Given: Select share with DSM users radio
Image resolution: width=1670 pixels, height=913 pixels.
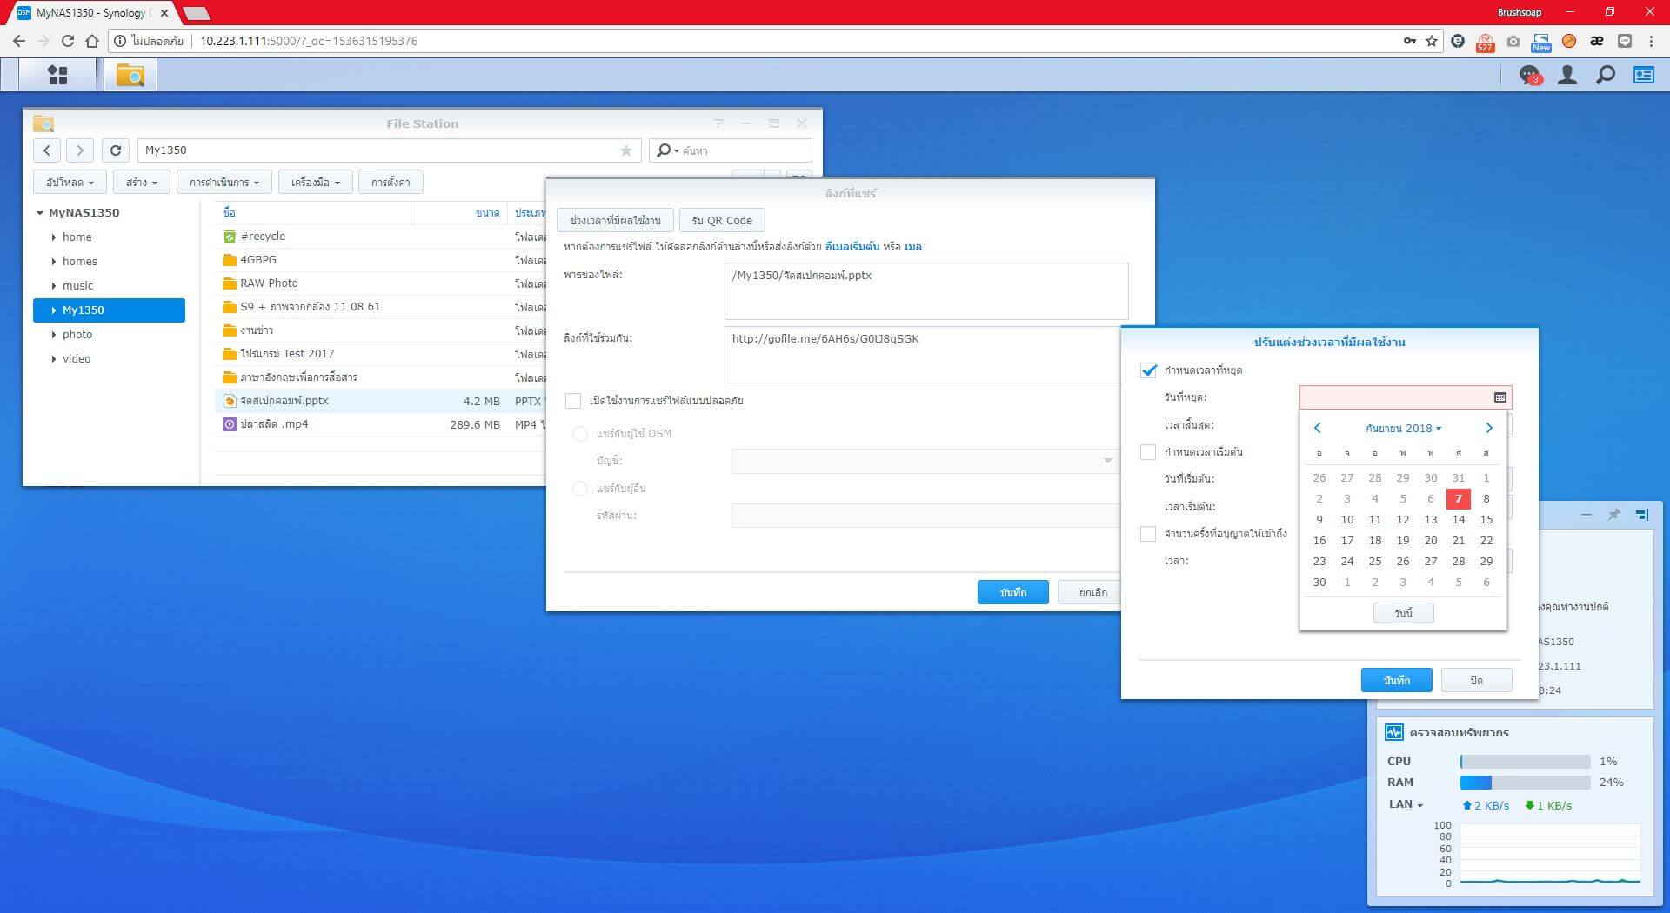Looking at the screenshot, I should 580,434.
